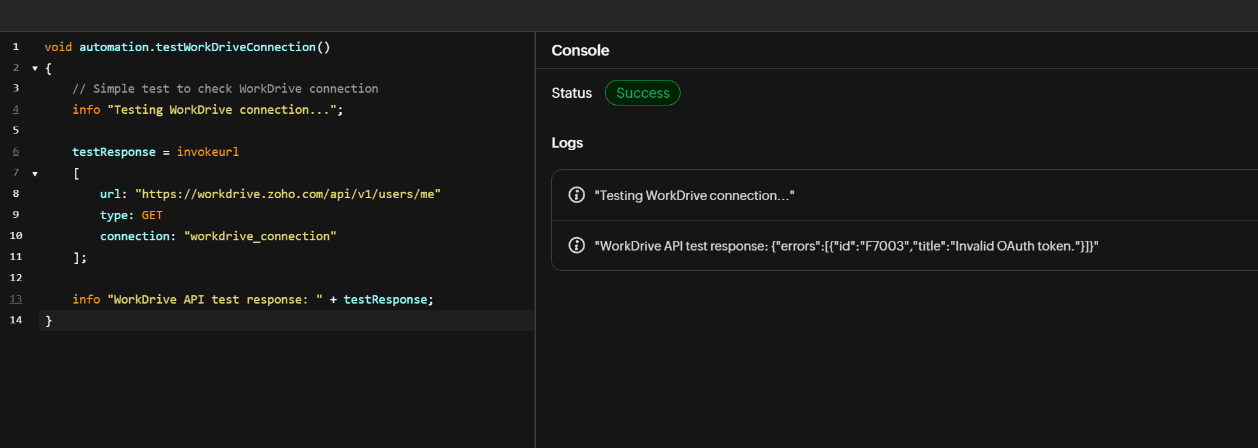
Task: Select the "Testing WorkDrive connection..." log message
Action: pos(694,196)
